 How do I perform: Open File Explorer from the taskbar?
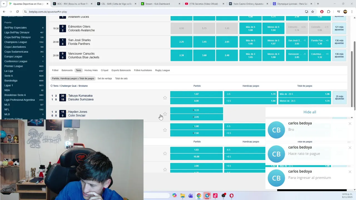pos(183,196)
